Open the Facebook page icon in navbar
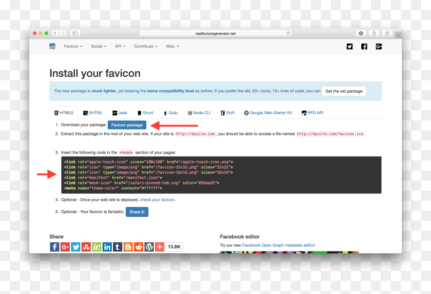 364,47
